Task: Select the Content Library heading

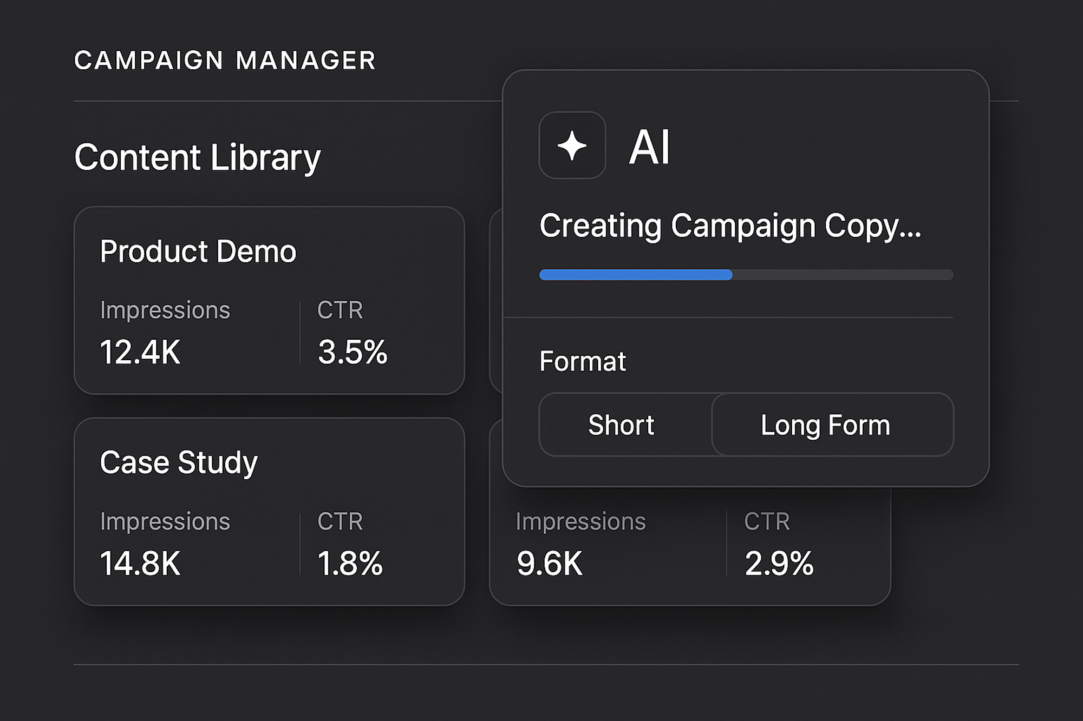Action: pos(198,157)
